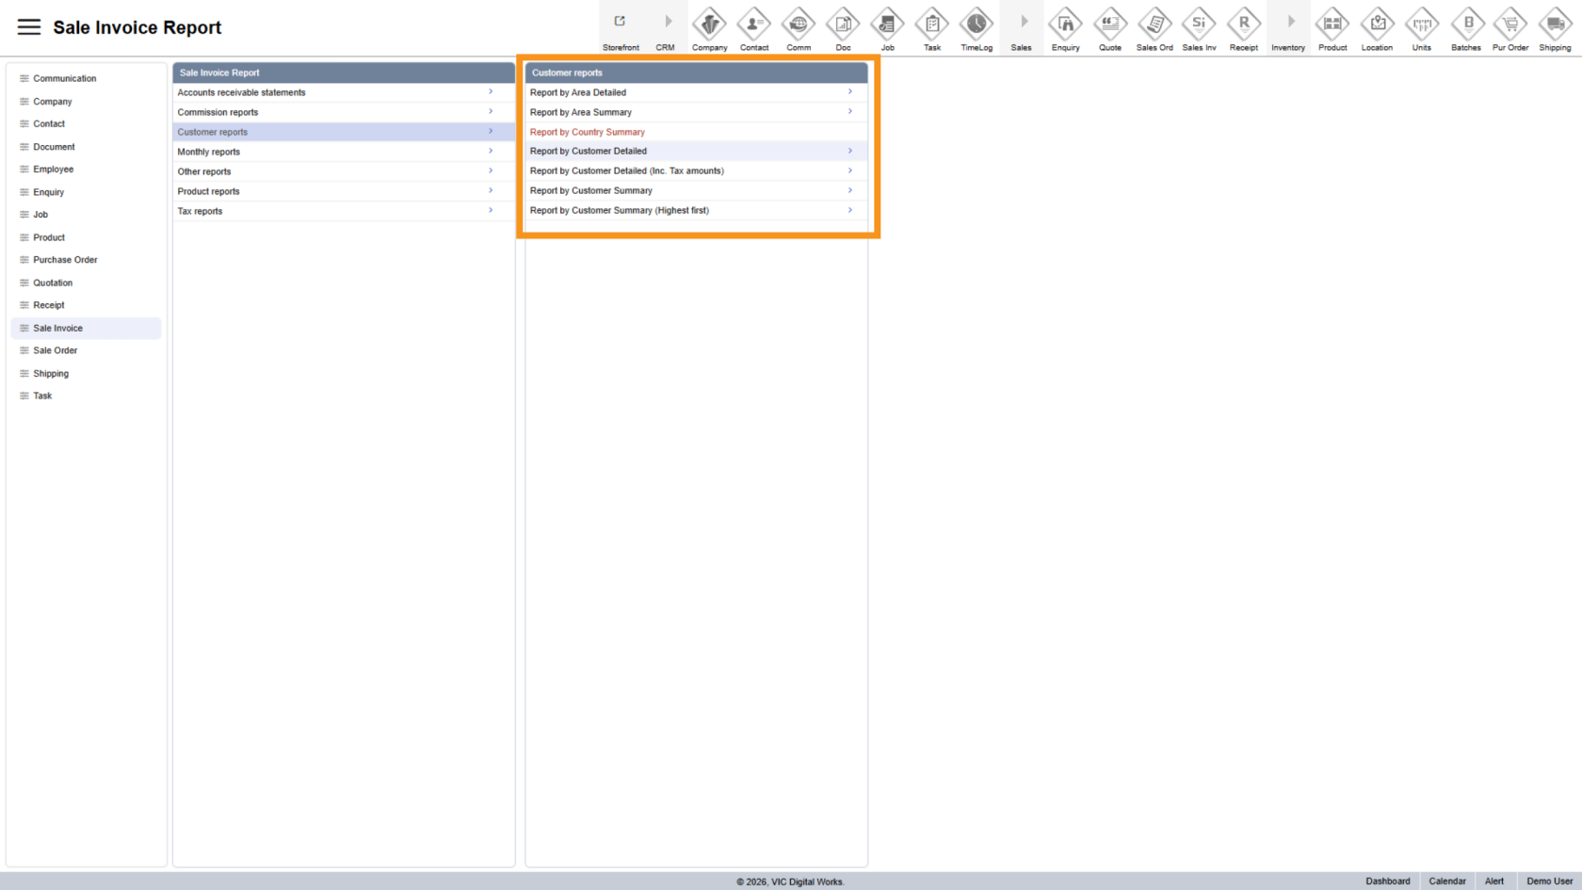The width and height of the screenshot is (1582, 890).
Task: Click the Company toolbar icon
Action: [709, 24]
